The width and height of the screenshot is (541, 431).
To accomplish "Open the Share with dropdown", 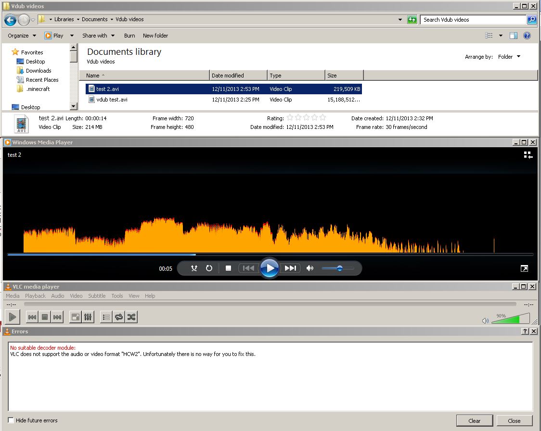I will tap(98, 36).
